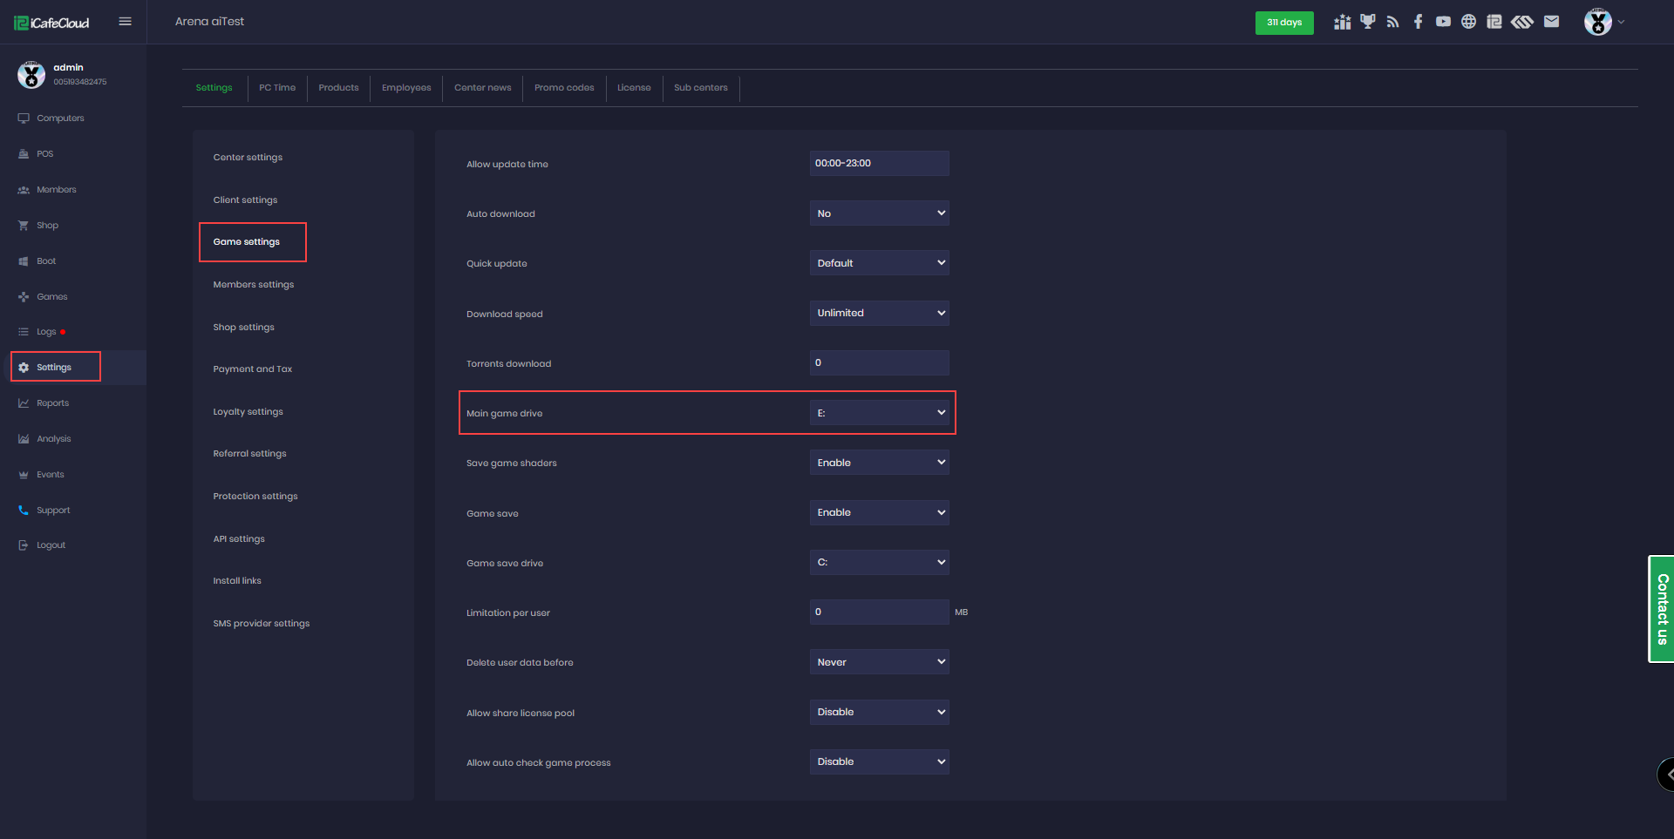Click the Allow update time field
Screen dimensions: 1674x839
pyautogui.click(x=879, y=164)
